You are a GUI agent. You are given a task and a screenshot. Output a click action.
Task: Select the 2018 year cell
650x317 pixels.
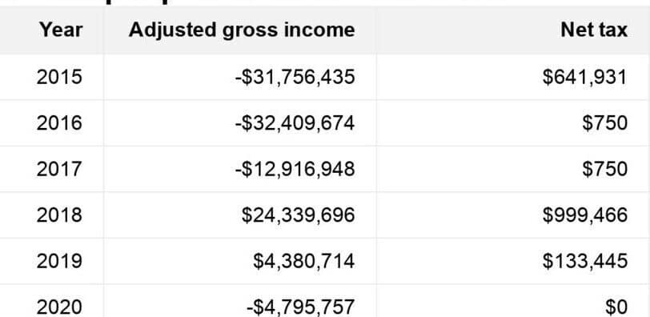pos(59,215)
